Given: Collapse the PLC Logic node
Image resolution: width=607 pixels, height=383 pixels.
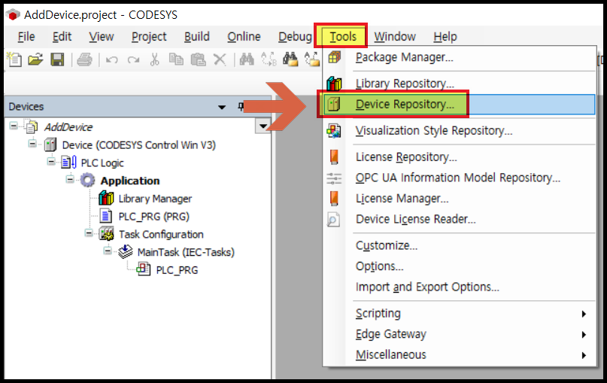Looking at the screenshot, I should (x=51, y=161).
